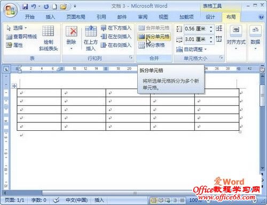Select the 布局 tab
The height and width of the screenshot is (205, 267).
tap(231, 17)
